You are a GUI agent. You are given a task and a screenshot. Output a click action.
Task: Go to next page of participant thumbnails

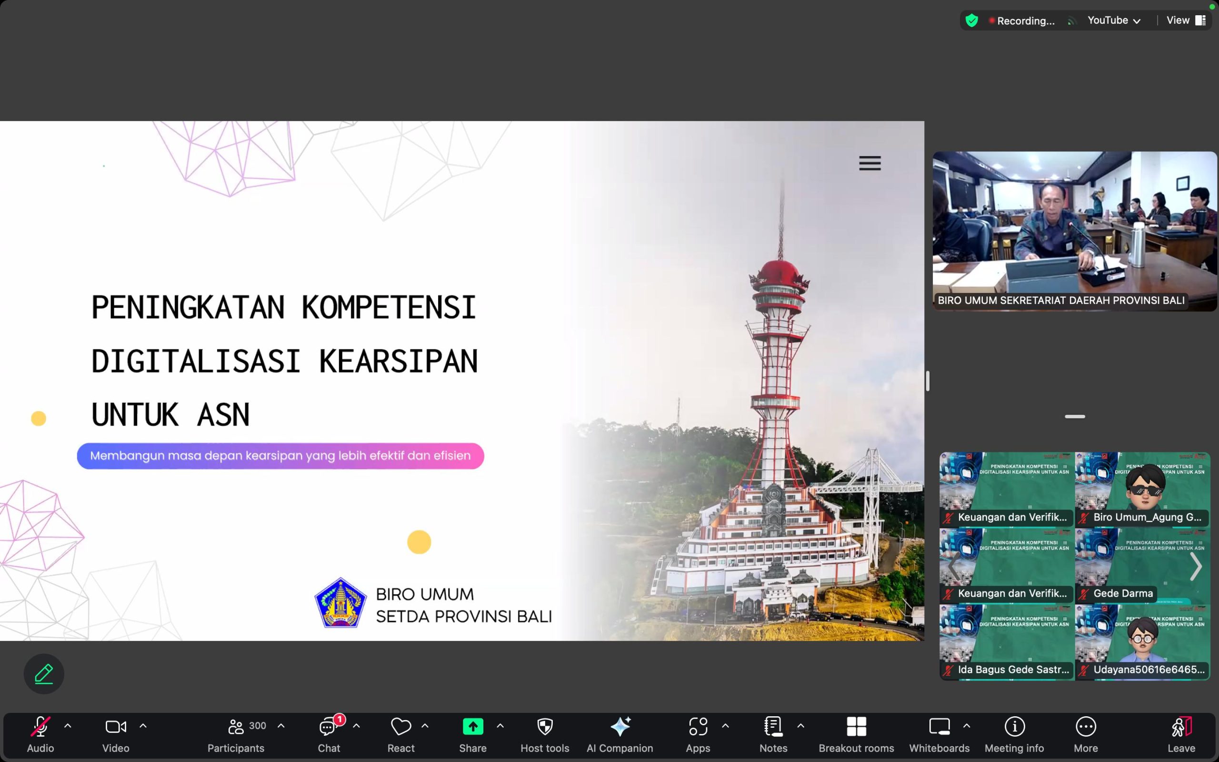click(1195, 566)
